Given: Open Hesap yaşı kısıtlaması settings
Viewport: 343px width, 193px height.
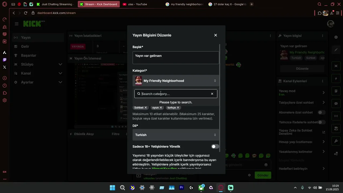Looking at the screenshot, I should [x=302, y=142].
